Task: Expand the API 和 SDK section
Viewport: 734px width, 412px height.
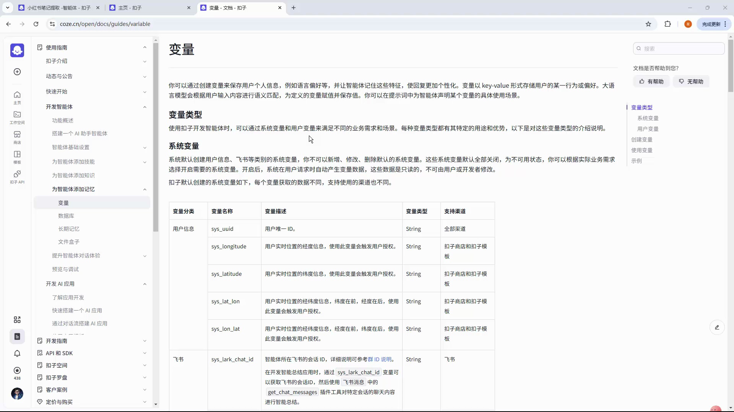Action: (x=145, y=353)
